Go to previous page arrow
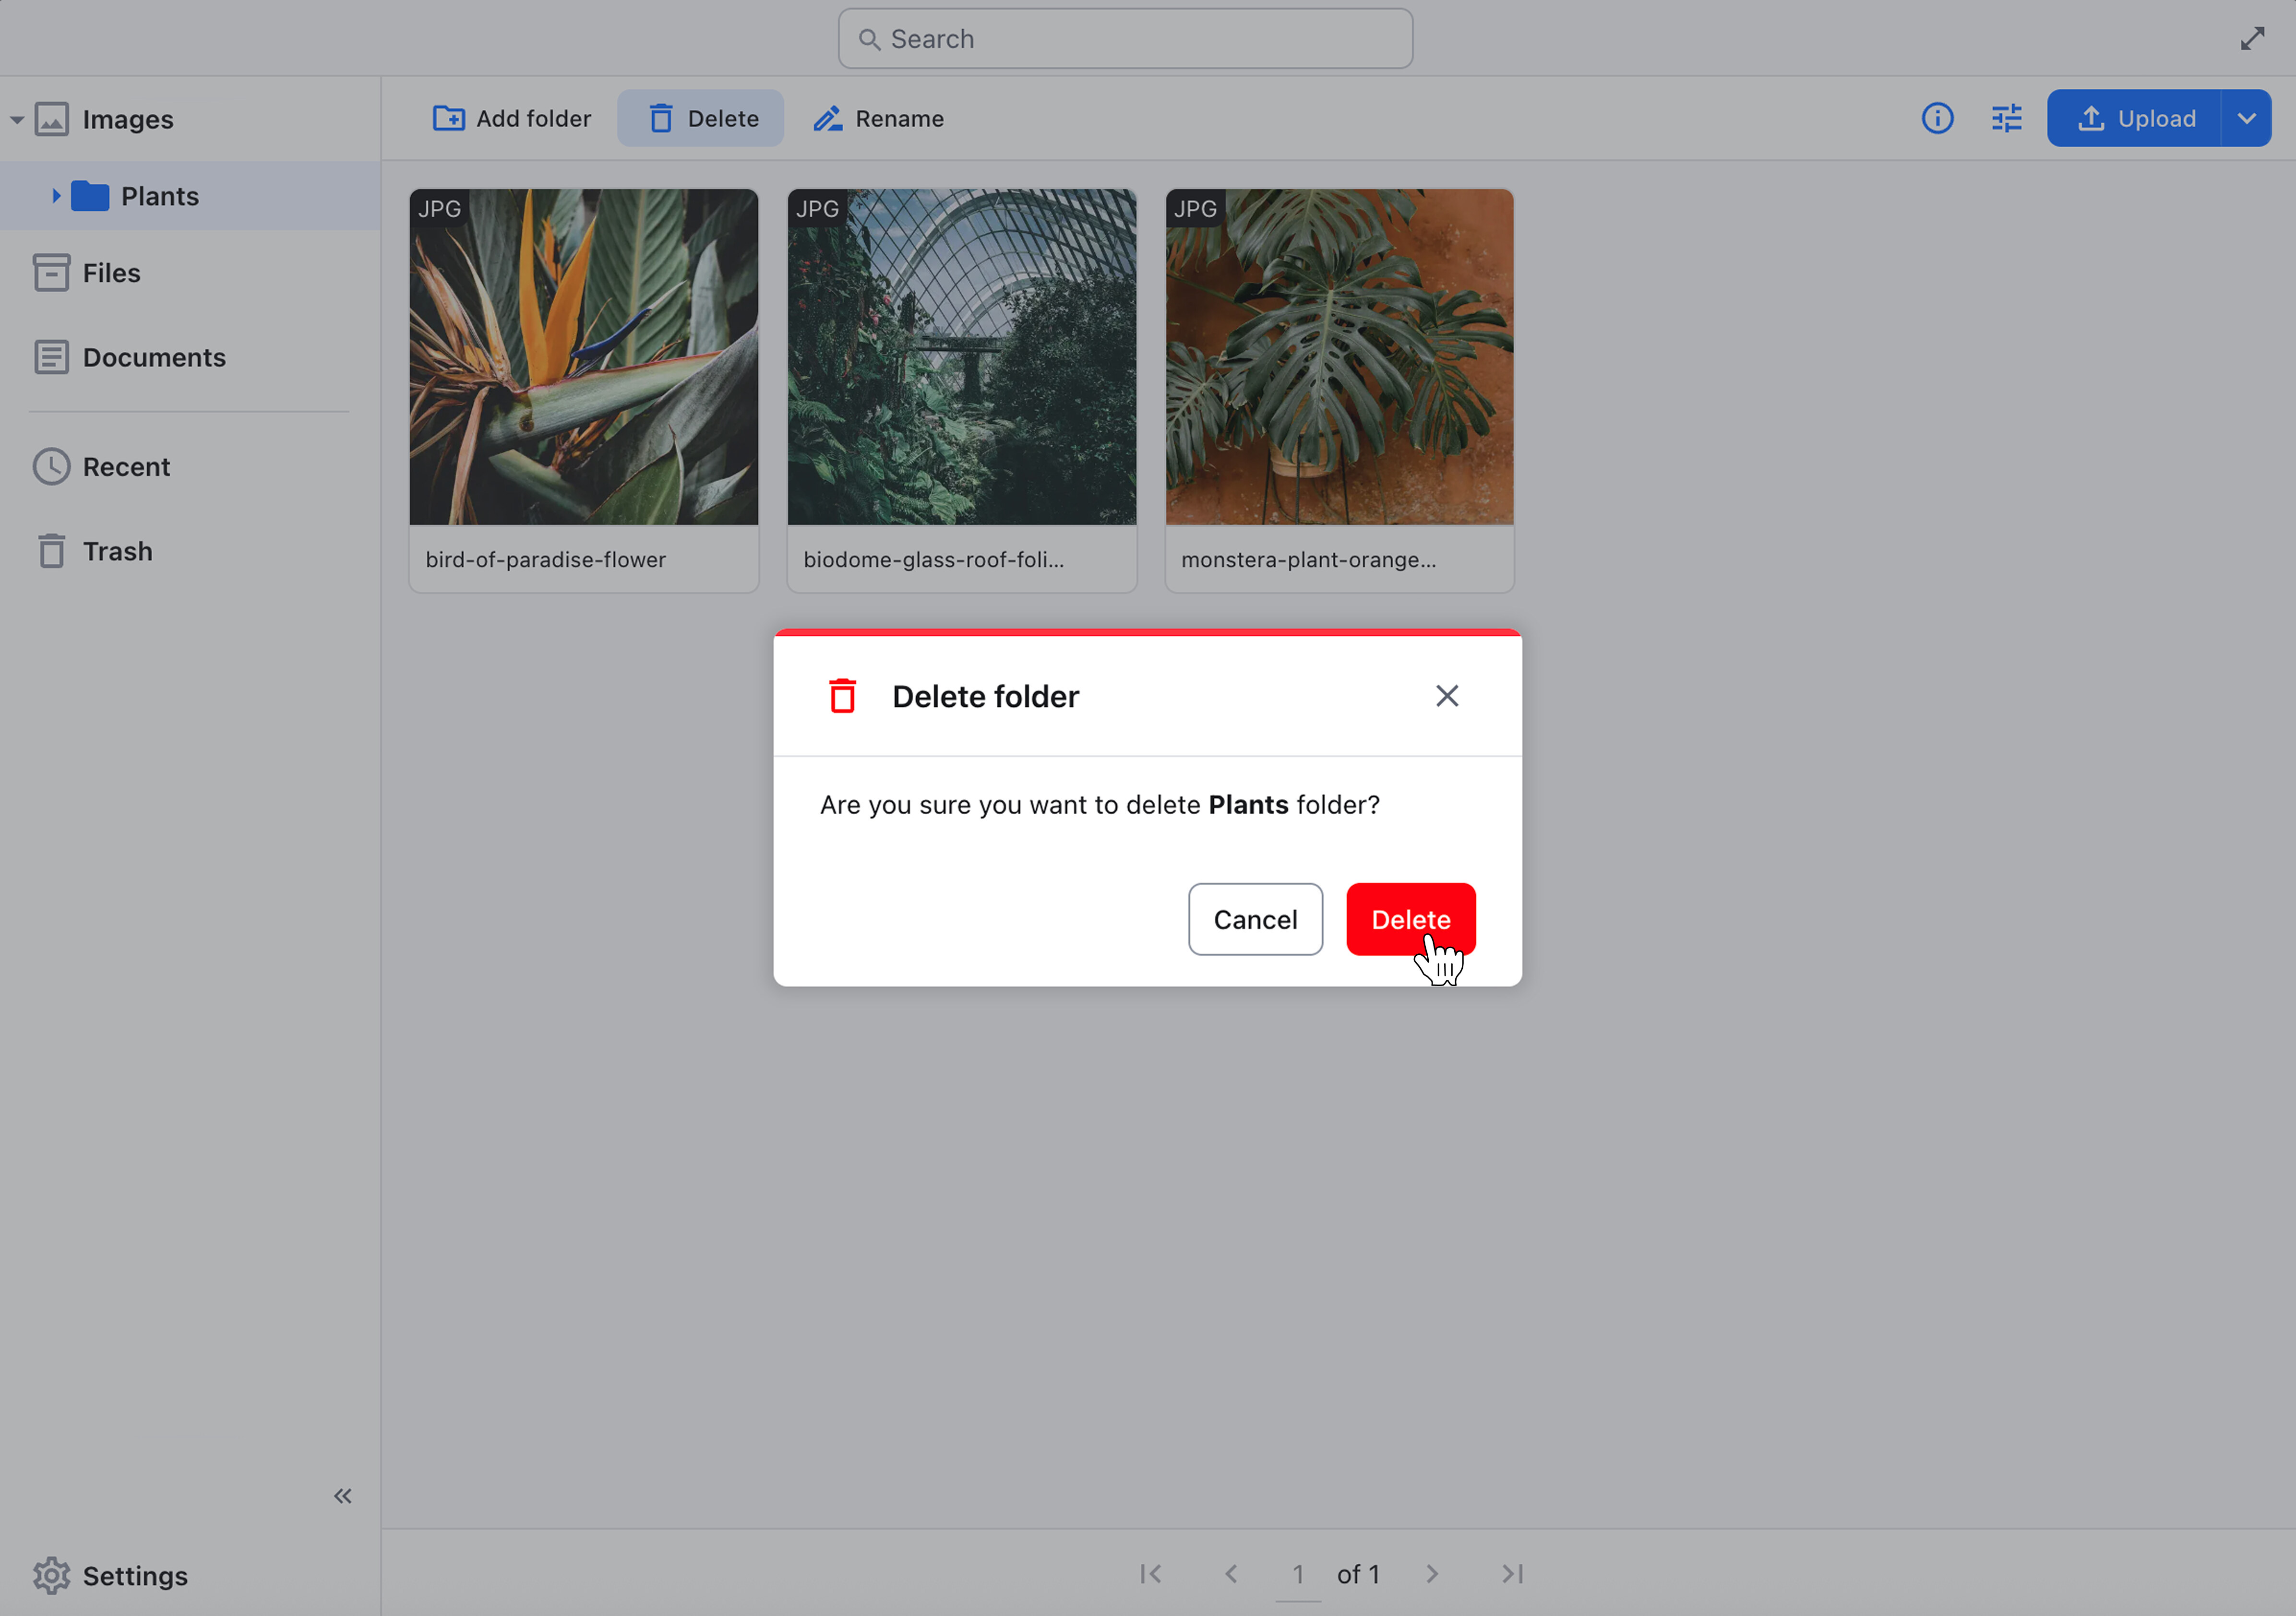The width and height of the screenshot is (2296, 1616). tap(1231, 1574)
